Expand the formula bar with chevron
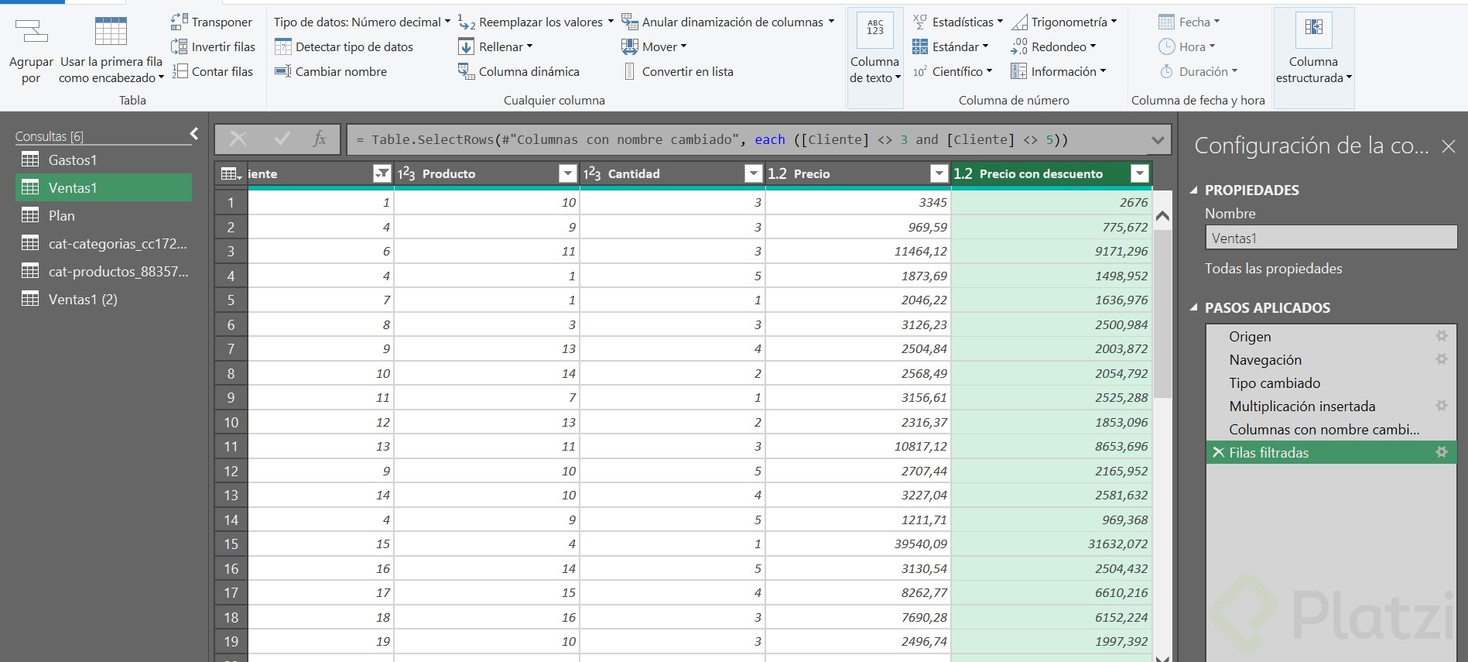 (x=1158, y=140)
